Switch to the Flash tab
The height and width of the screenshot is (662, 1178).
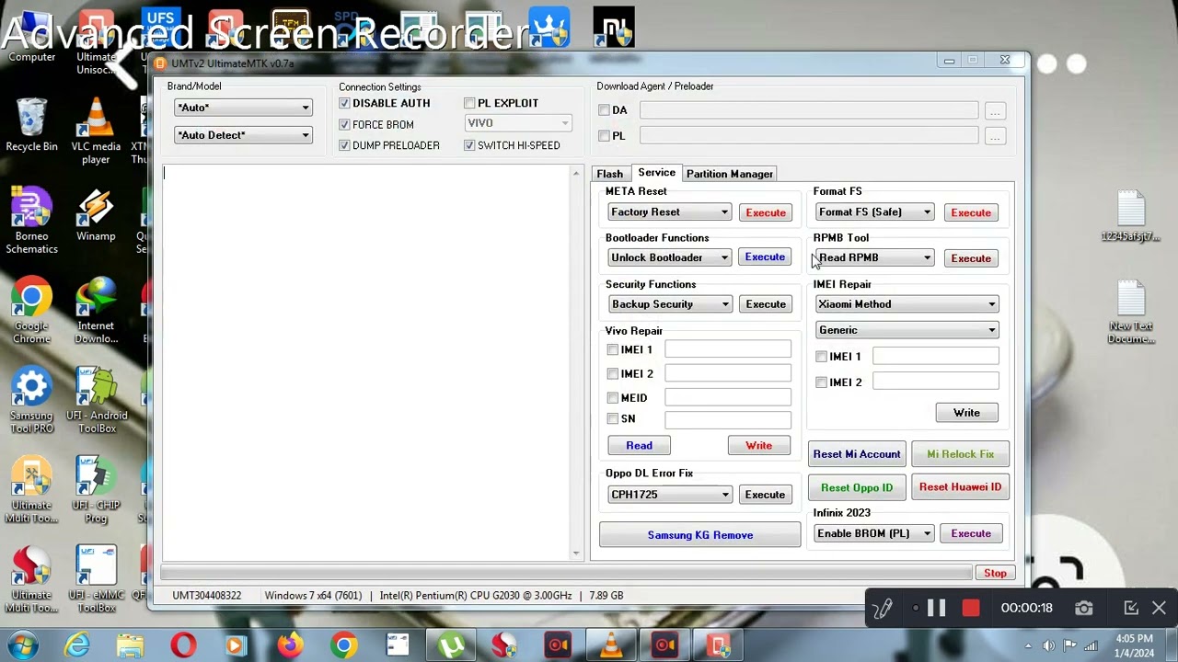pyautogui.click(x=609, y=174)
